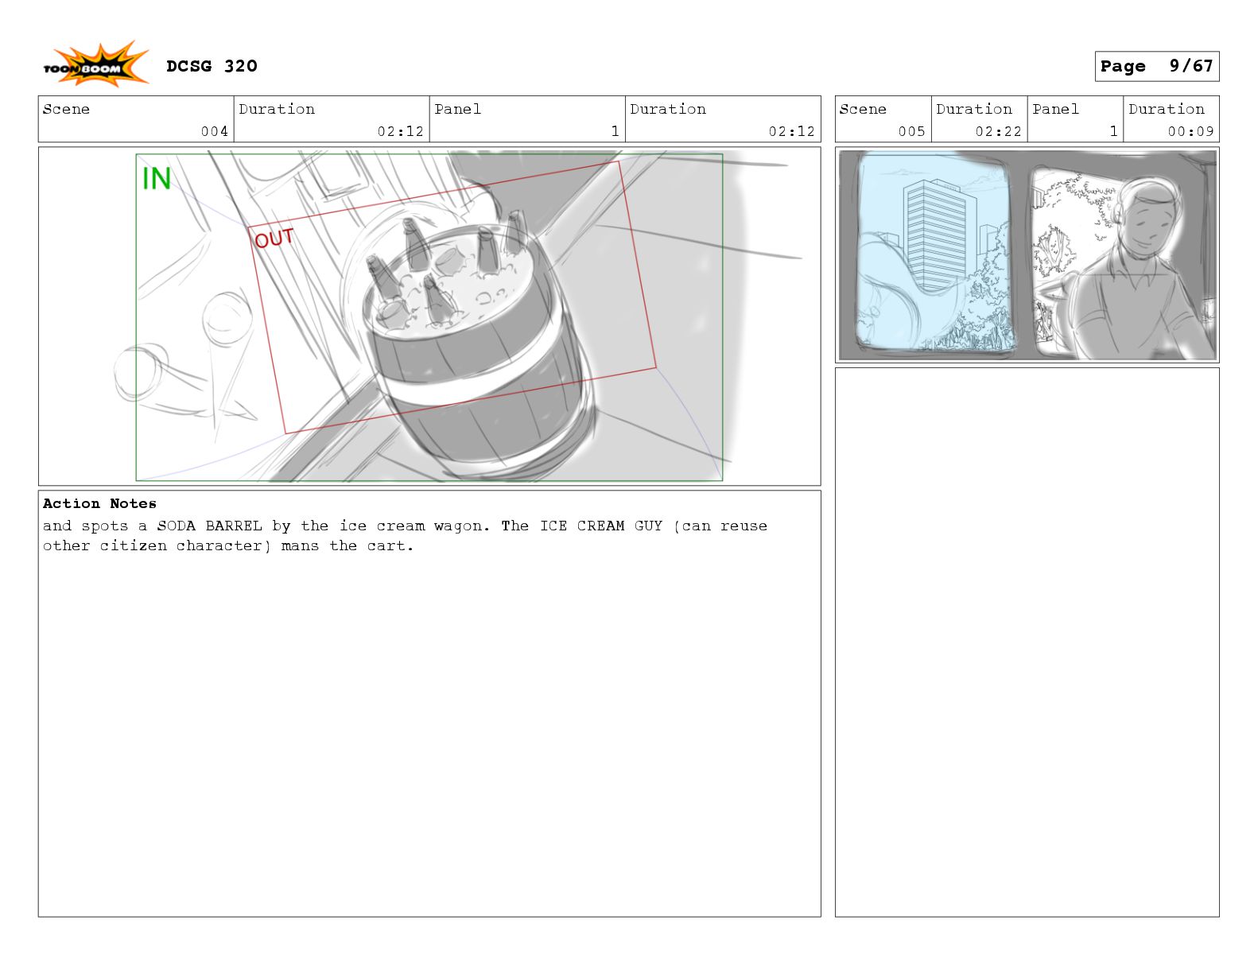
Task: Click the panel duration 00:09 value
Action: point(1190,131)
